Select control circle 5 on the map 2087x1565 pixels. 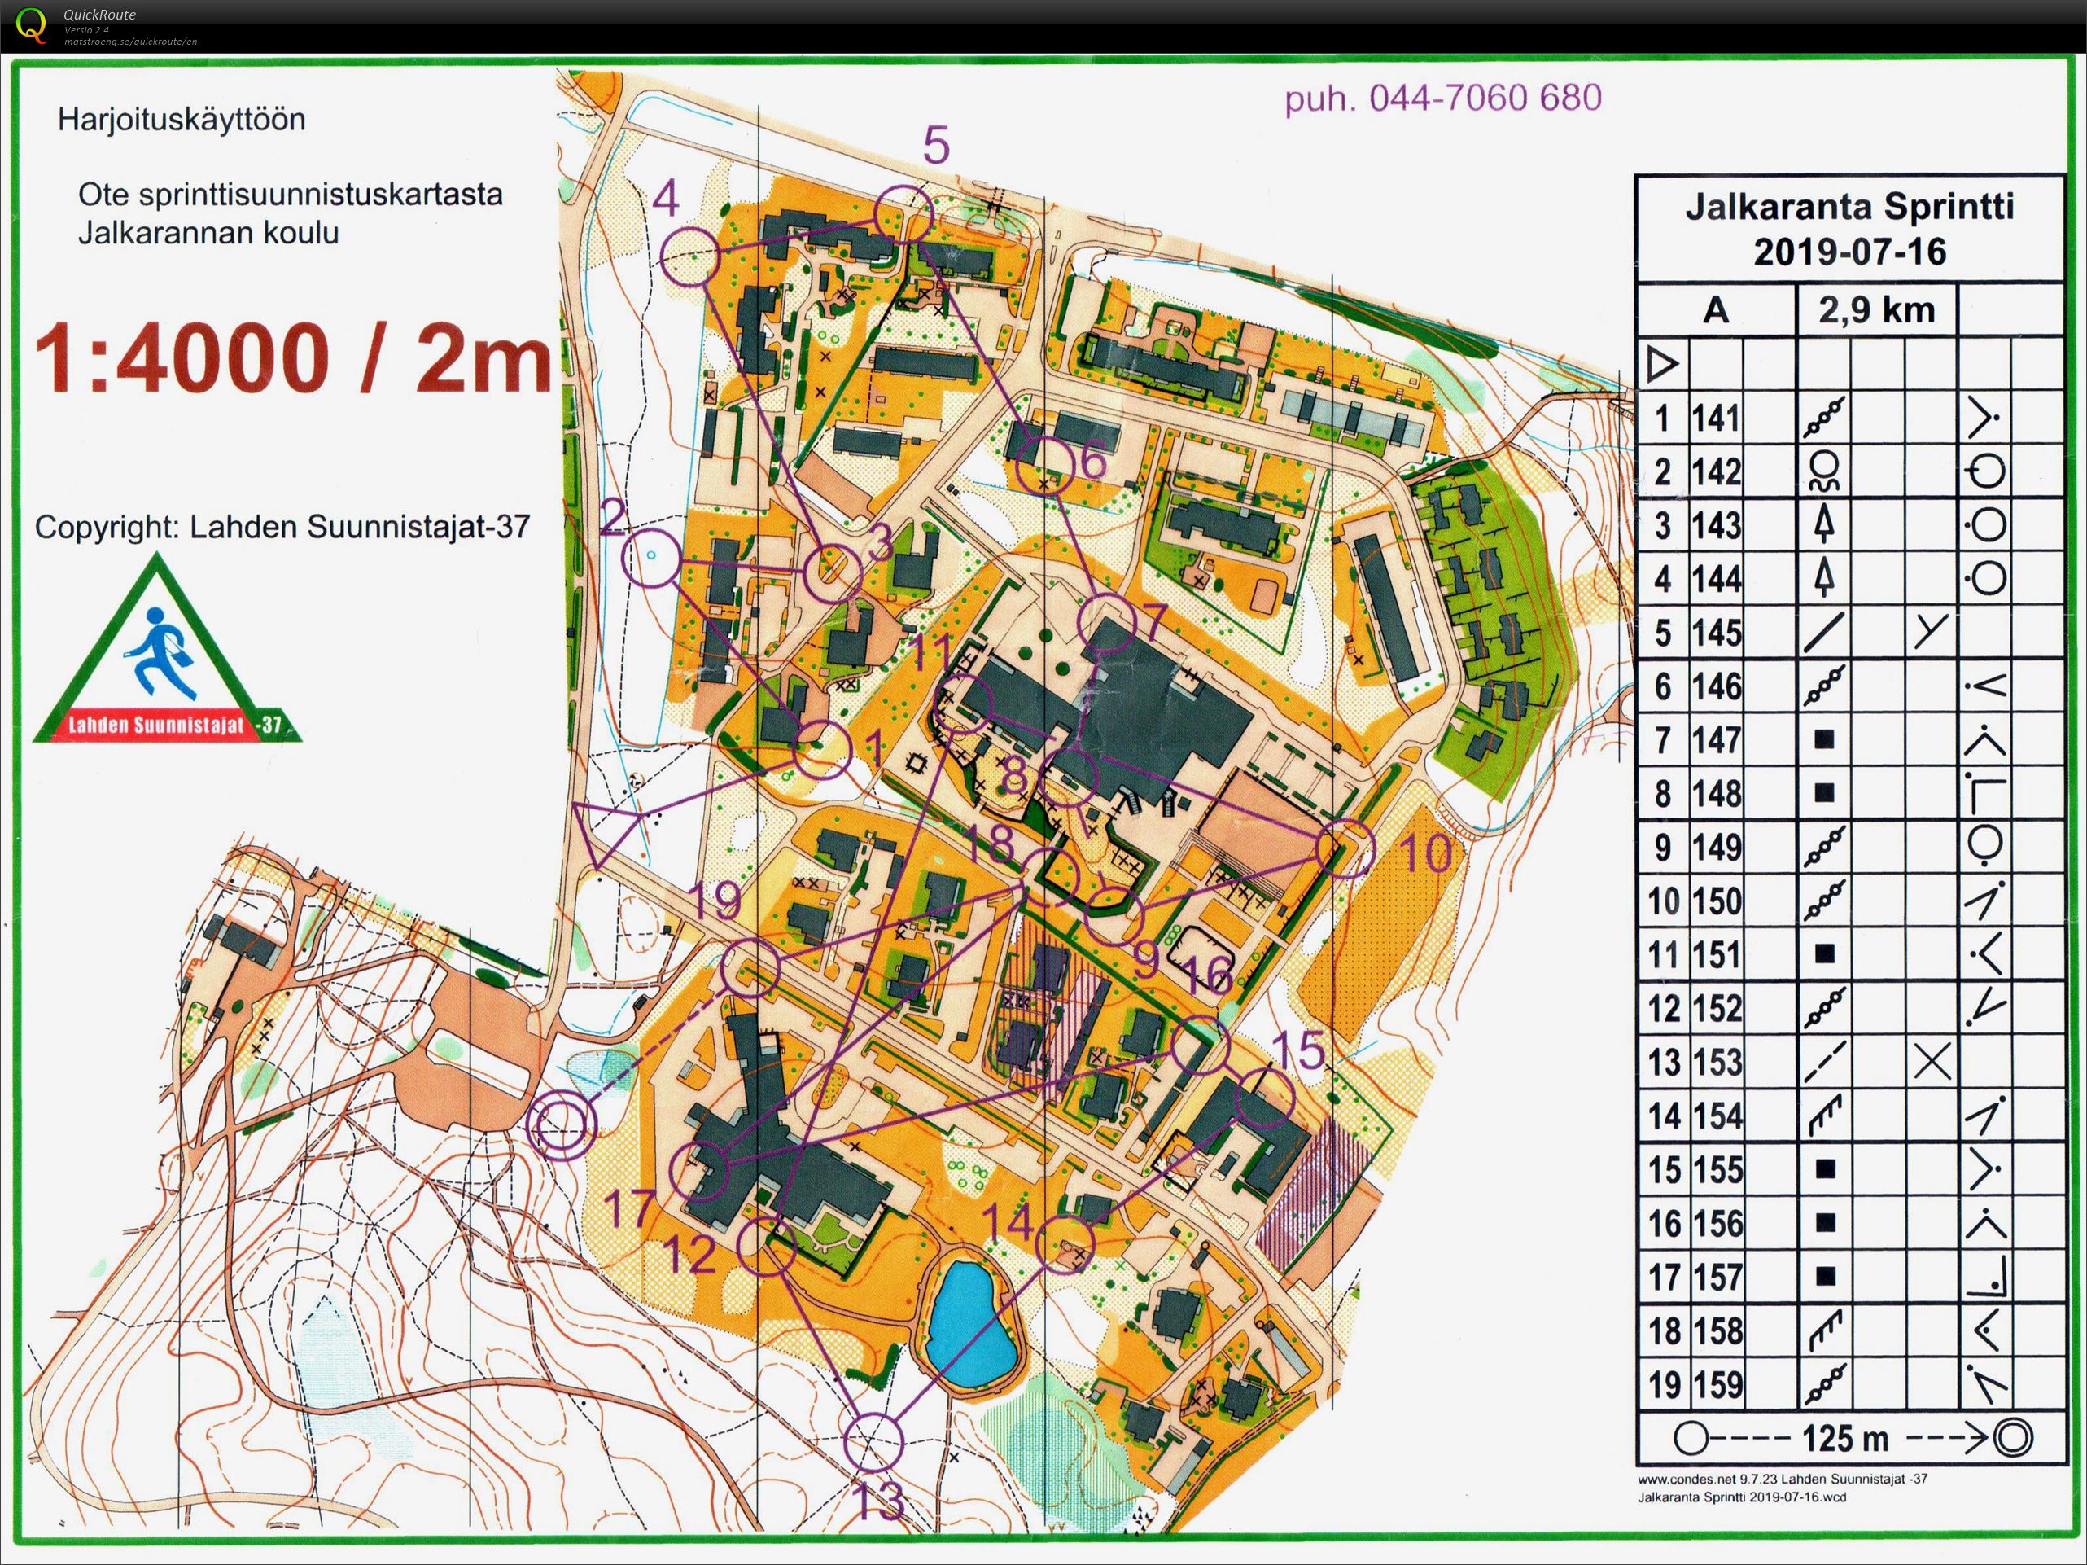coord(903,214)
